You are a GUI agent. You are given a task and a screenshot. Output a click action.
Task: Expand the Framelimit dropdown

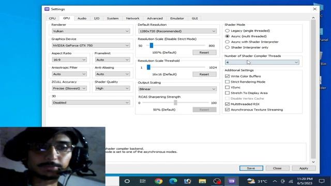click(x=112, y=60)
